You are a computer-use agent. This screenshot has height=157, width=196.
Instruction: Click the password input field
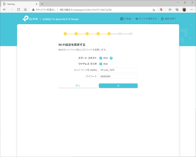[118, 76]
